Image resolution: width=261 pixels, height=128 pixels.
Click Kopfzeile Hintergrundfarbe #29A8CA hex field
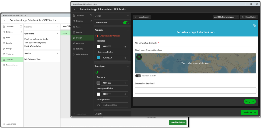click(115, 58)
